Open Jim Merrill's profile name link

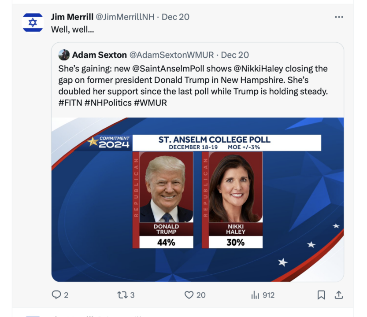click(72, 17)
